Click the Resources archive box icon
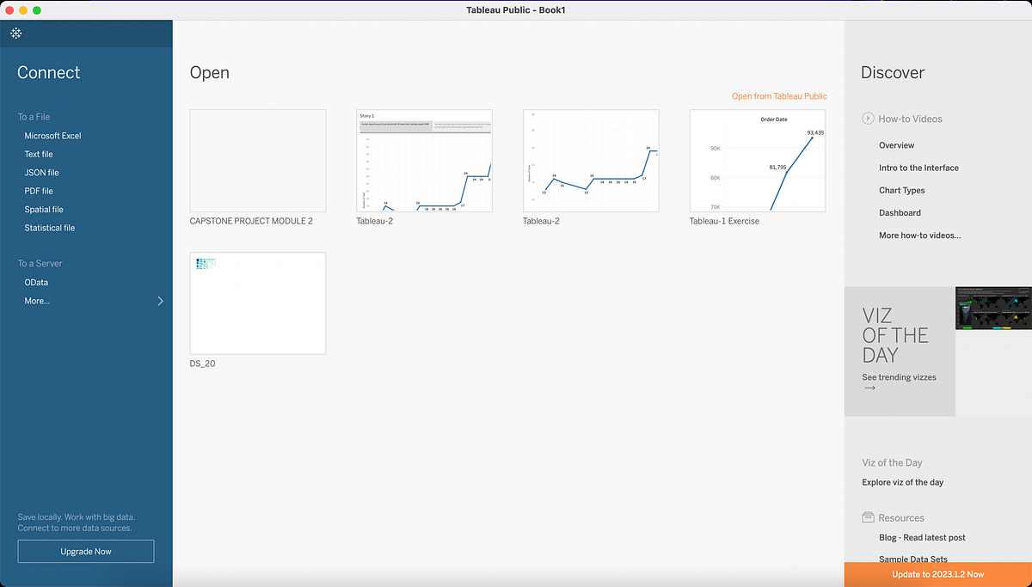Viewport: 1032px width, 587px height. [868, 517]
